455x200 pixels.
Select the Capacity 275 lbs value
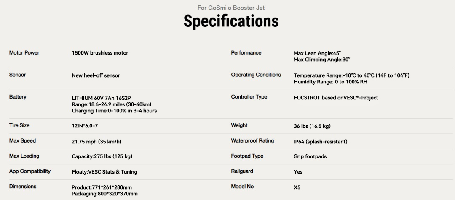tap(102, 157)
